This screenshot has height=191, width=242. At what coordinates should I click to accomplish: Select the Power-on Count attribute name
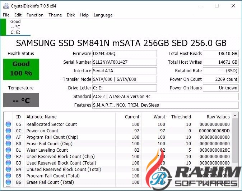(x=42, y=131)
